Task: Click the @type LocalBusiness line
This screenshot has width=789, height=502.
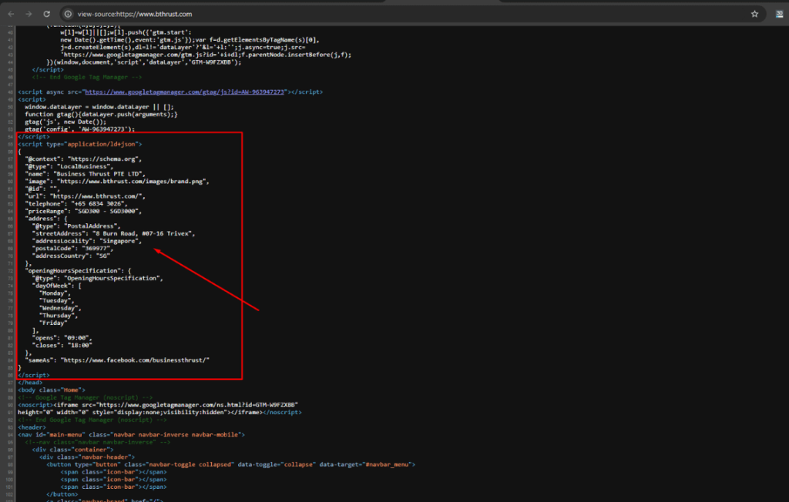Action: [x=69, y=166]
